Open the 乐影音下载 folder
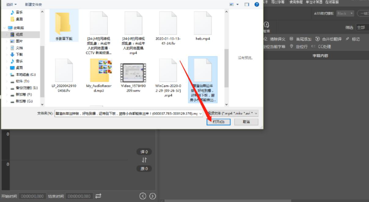This screenshot has width=369, height=202. pyautogui.click(x=64, y=26)
